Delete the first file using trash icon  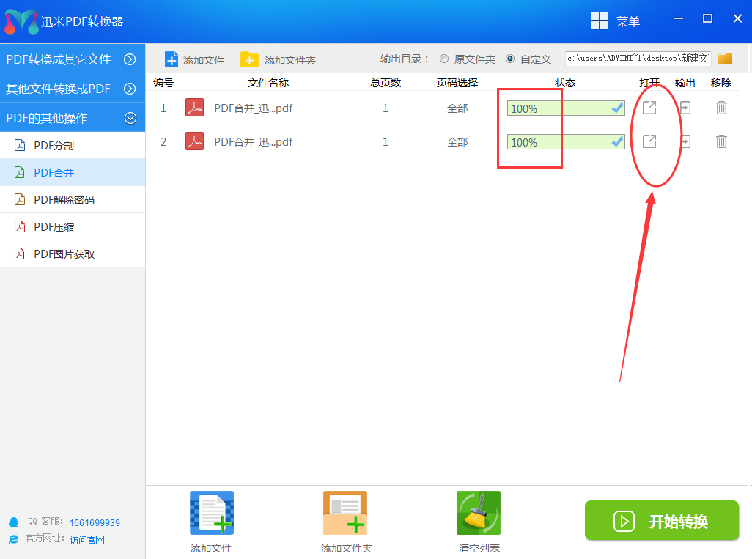point(721,108)
